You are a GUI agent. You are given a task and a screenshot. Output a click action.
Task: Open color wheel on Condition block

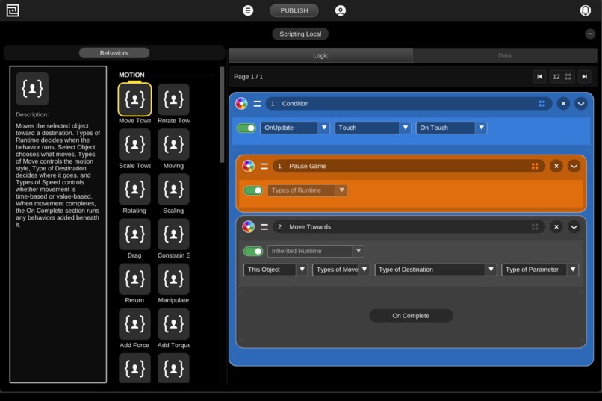(x=241, y=104)
